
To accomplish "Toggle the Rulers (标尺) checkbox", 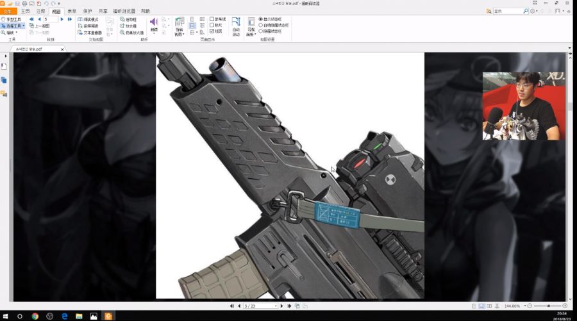I will [x=212, y=26].
